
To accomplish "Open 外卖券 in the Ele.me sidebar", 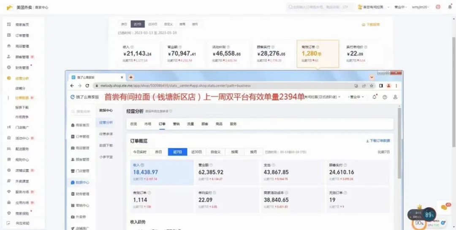I will point(79,217).
